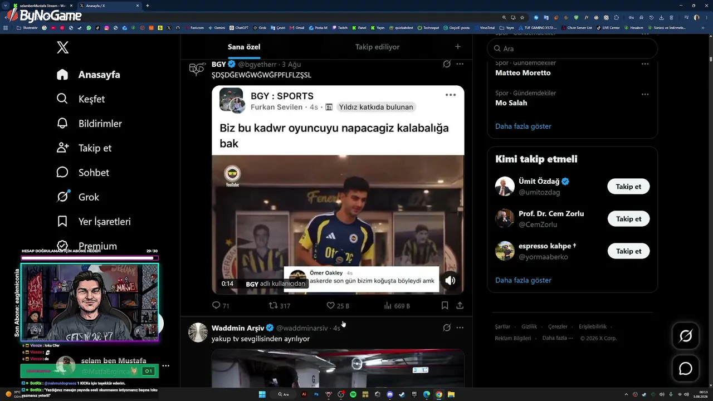Open a new browser tab
The height and width of the screenshot is (401, 713).
point(148,6)
